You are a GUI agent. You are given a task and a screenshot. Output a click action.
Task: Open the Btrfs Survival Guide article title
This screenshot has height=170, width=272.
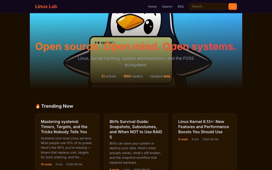coord(136,129)
